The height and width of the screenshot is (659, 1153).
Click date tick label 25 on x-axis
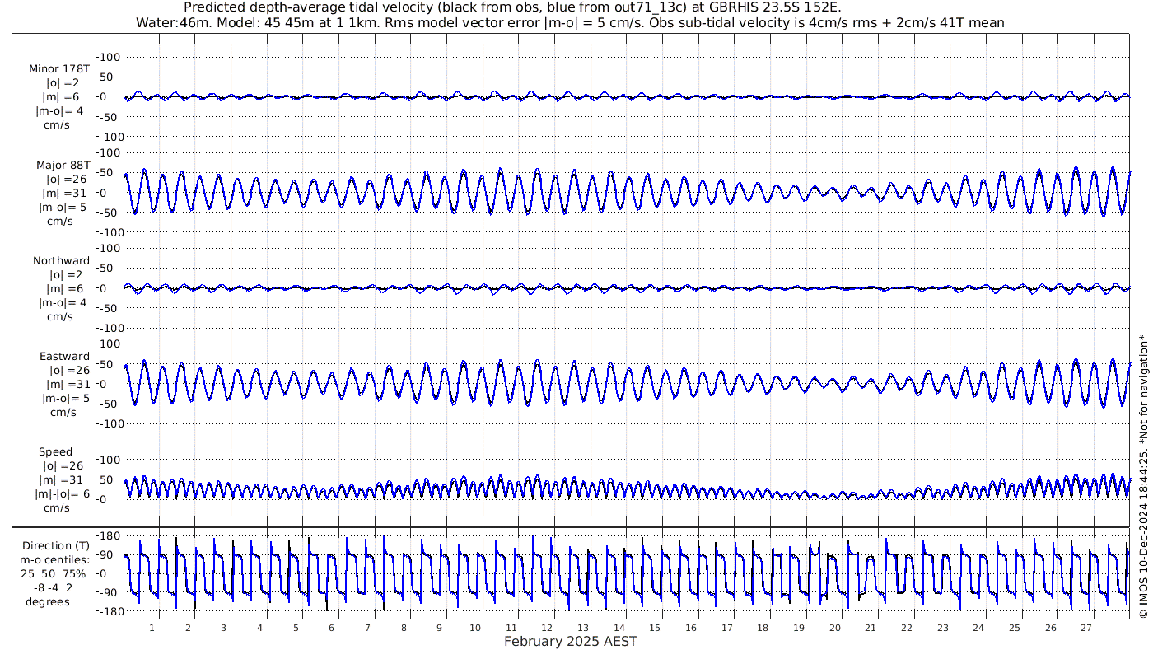click(x=1015, y=628)
